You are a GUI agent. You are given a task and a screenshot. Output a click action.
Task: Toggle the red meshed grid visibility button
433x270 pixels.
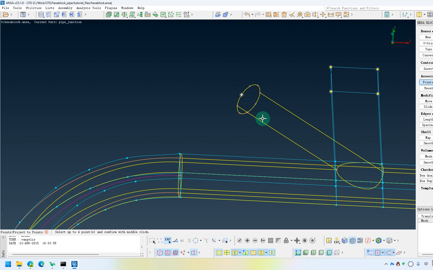tap(175, 252)
